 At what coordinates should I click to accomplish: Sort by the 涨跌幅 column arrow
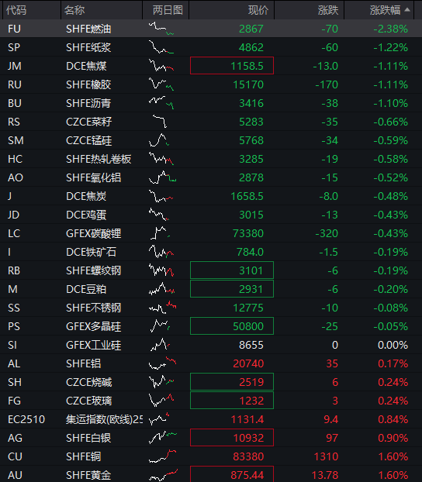[407, 10]
